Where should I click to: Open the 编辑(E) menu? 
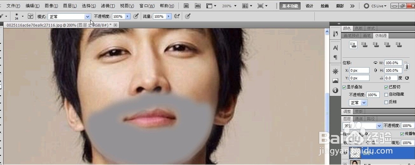point(32,6)
